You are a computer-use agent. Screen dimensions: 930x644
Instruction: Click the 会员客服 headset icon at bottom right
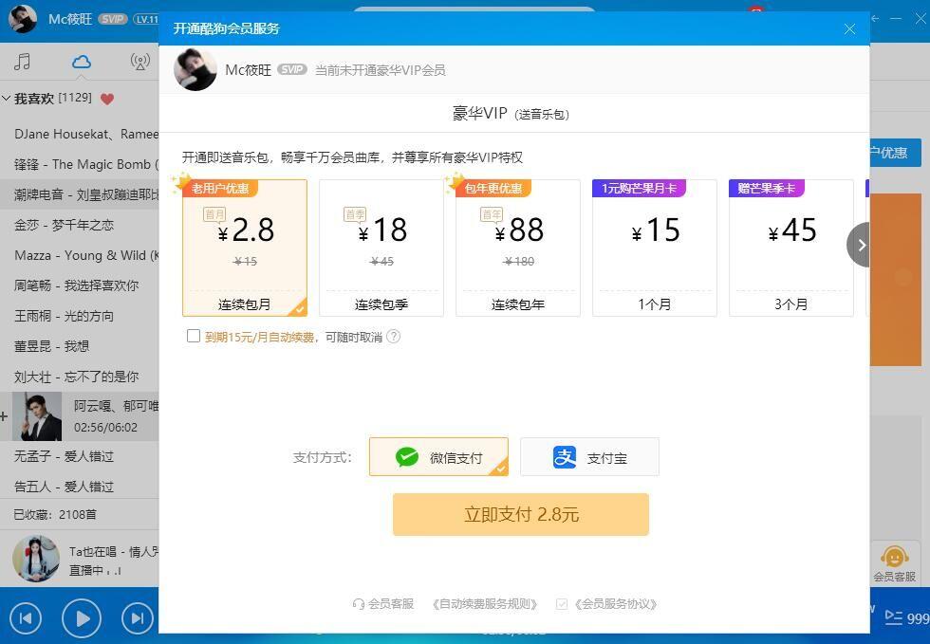point(894,558)
